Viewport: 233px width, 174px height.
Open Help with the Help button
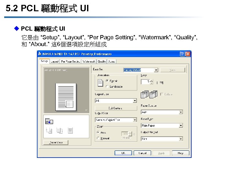coord(181,153)
